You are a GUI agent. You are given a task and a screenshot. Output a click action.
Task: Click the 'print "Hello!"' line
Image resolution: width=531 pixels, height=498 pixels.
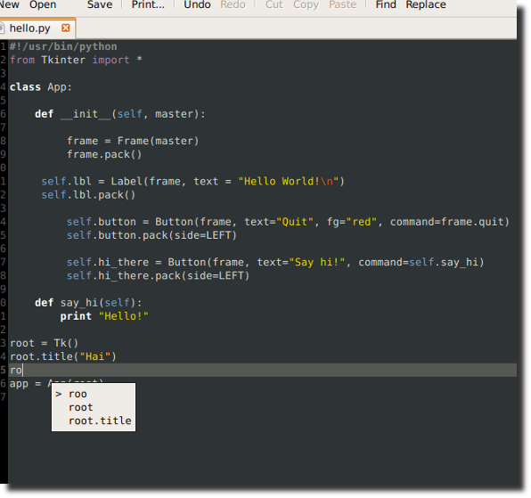point(104,316)
